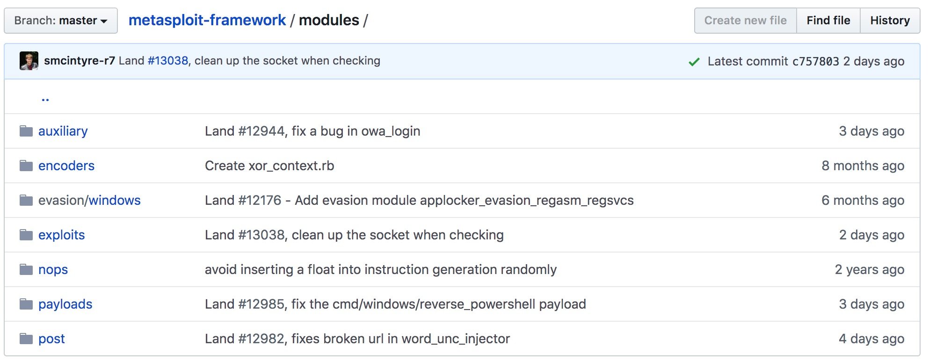The width and height of the screenshot is (929, 361).
Task: Click the payloads folder icon
Action: click(26, 304)
